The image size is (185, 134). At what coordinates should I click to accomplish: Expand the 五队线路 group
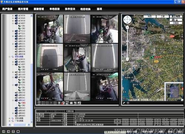[10, 118]
